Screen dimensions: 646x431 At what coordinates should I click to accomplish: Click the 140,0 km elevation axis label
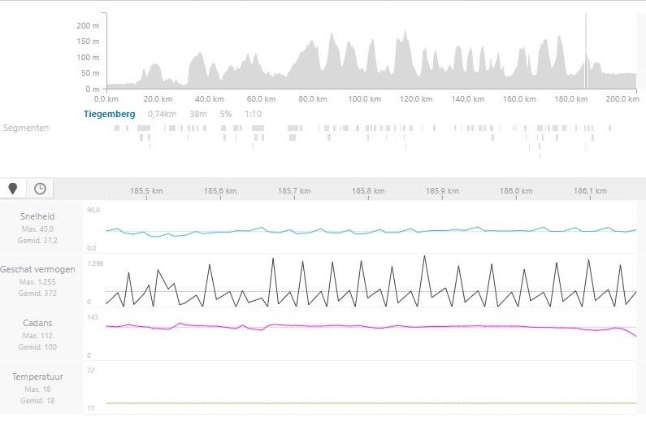pyautogui.click(x=467, y=99)
